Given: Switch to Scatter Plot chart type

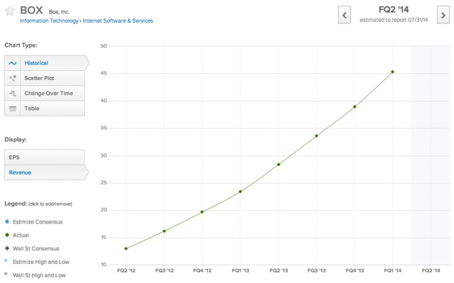Looking at the screenshot, I should [45, 78].
